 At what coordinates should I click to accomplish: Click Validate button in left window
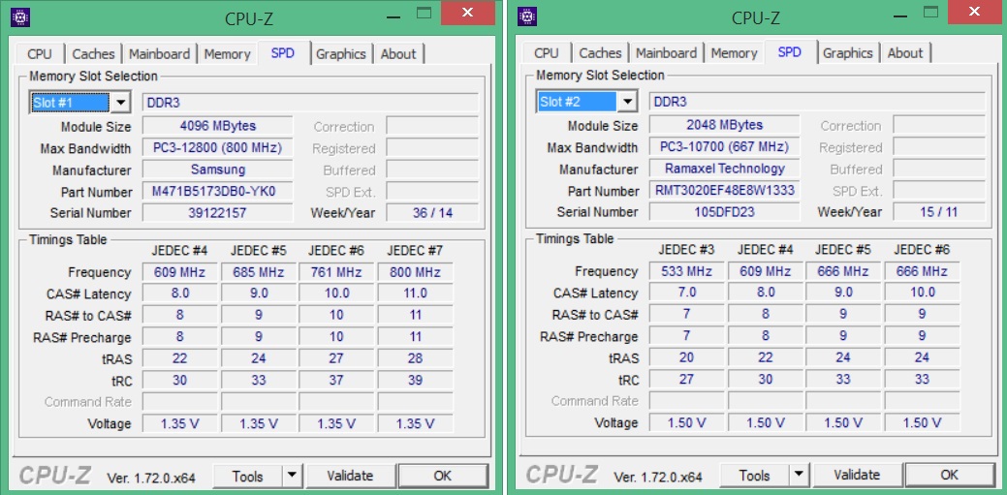(x=350, y=476)
